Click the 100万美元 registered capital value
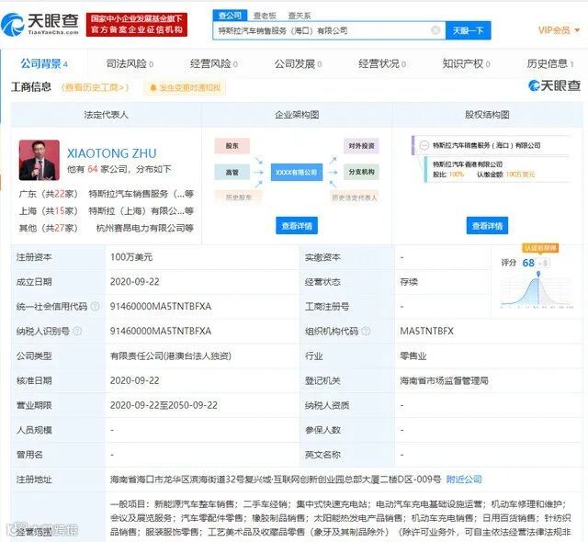The height and width of the screenshot is (542, 588). [131, 256]
